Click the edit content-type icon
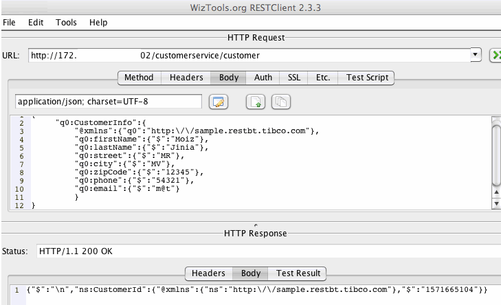 219,102
